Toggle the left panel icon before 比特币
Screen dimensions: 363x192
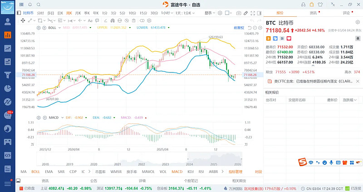pos(19,13)
